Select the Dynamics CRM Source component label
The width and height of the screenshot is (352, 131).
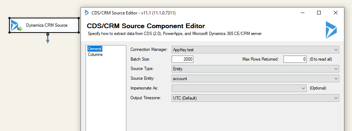coord(47,25)
